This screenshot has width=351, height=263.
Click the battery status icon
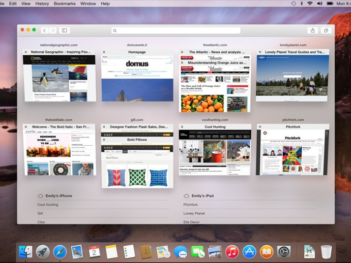(330, 4)
